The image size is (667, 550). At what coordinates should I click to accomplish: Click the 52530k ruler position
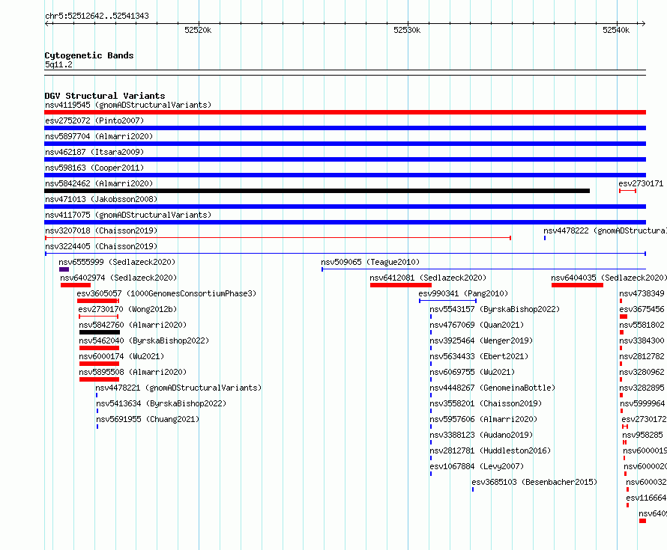[x=407, y=30]
